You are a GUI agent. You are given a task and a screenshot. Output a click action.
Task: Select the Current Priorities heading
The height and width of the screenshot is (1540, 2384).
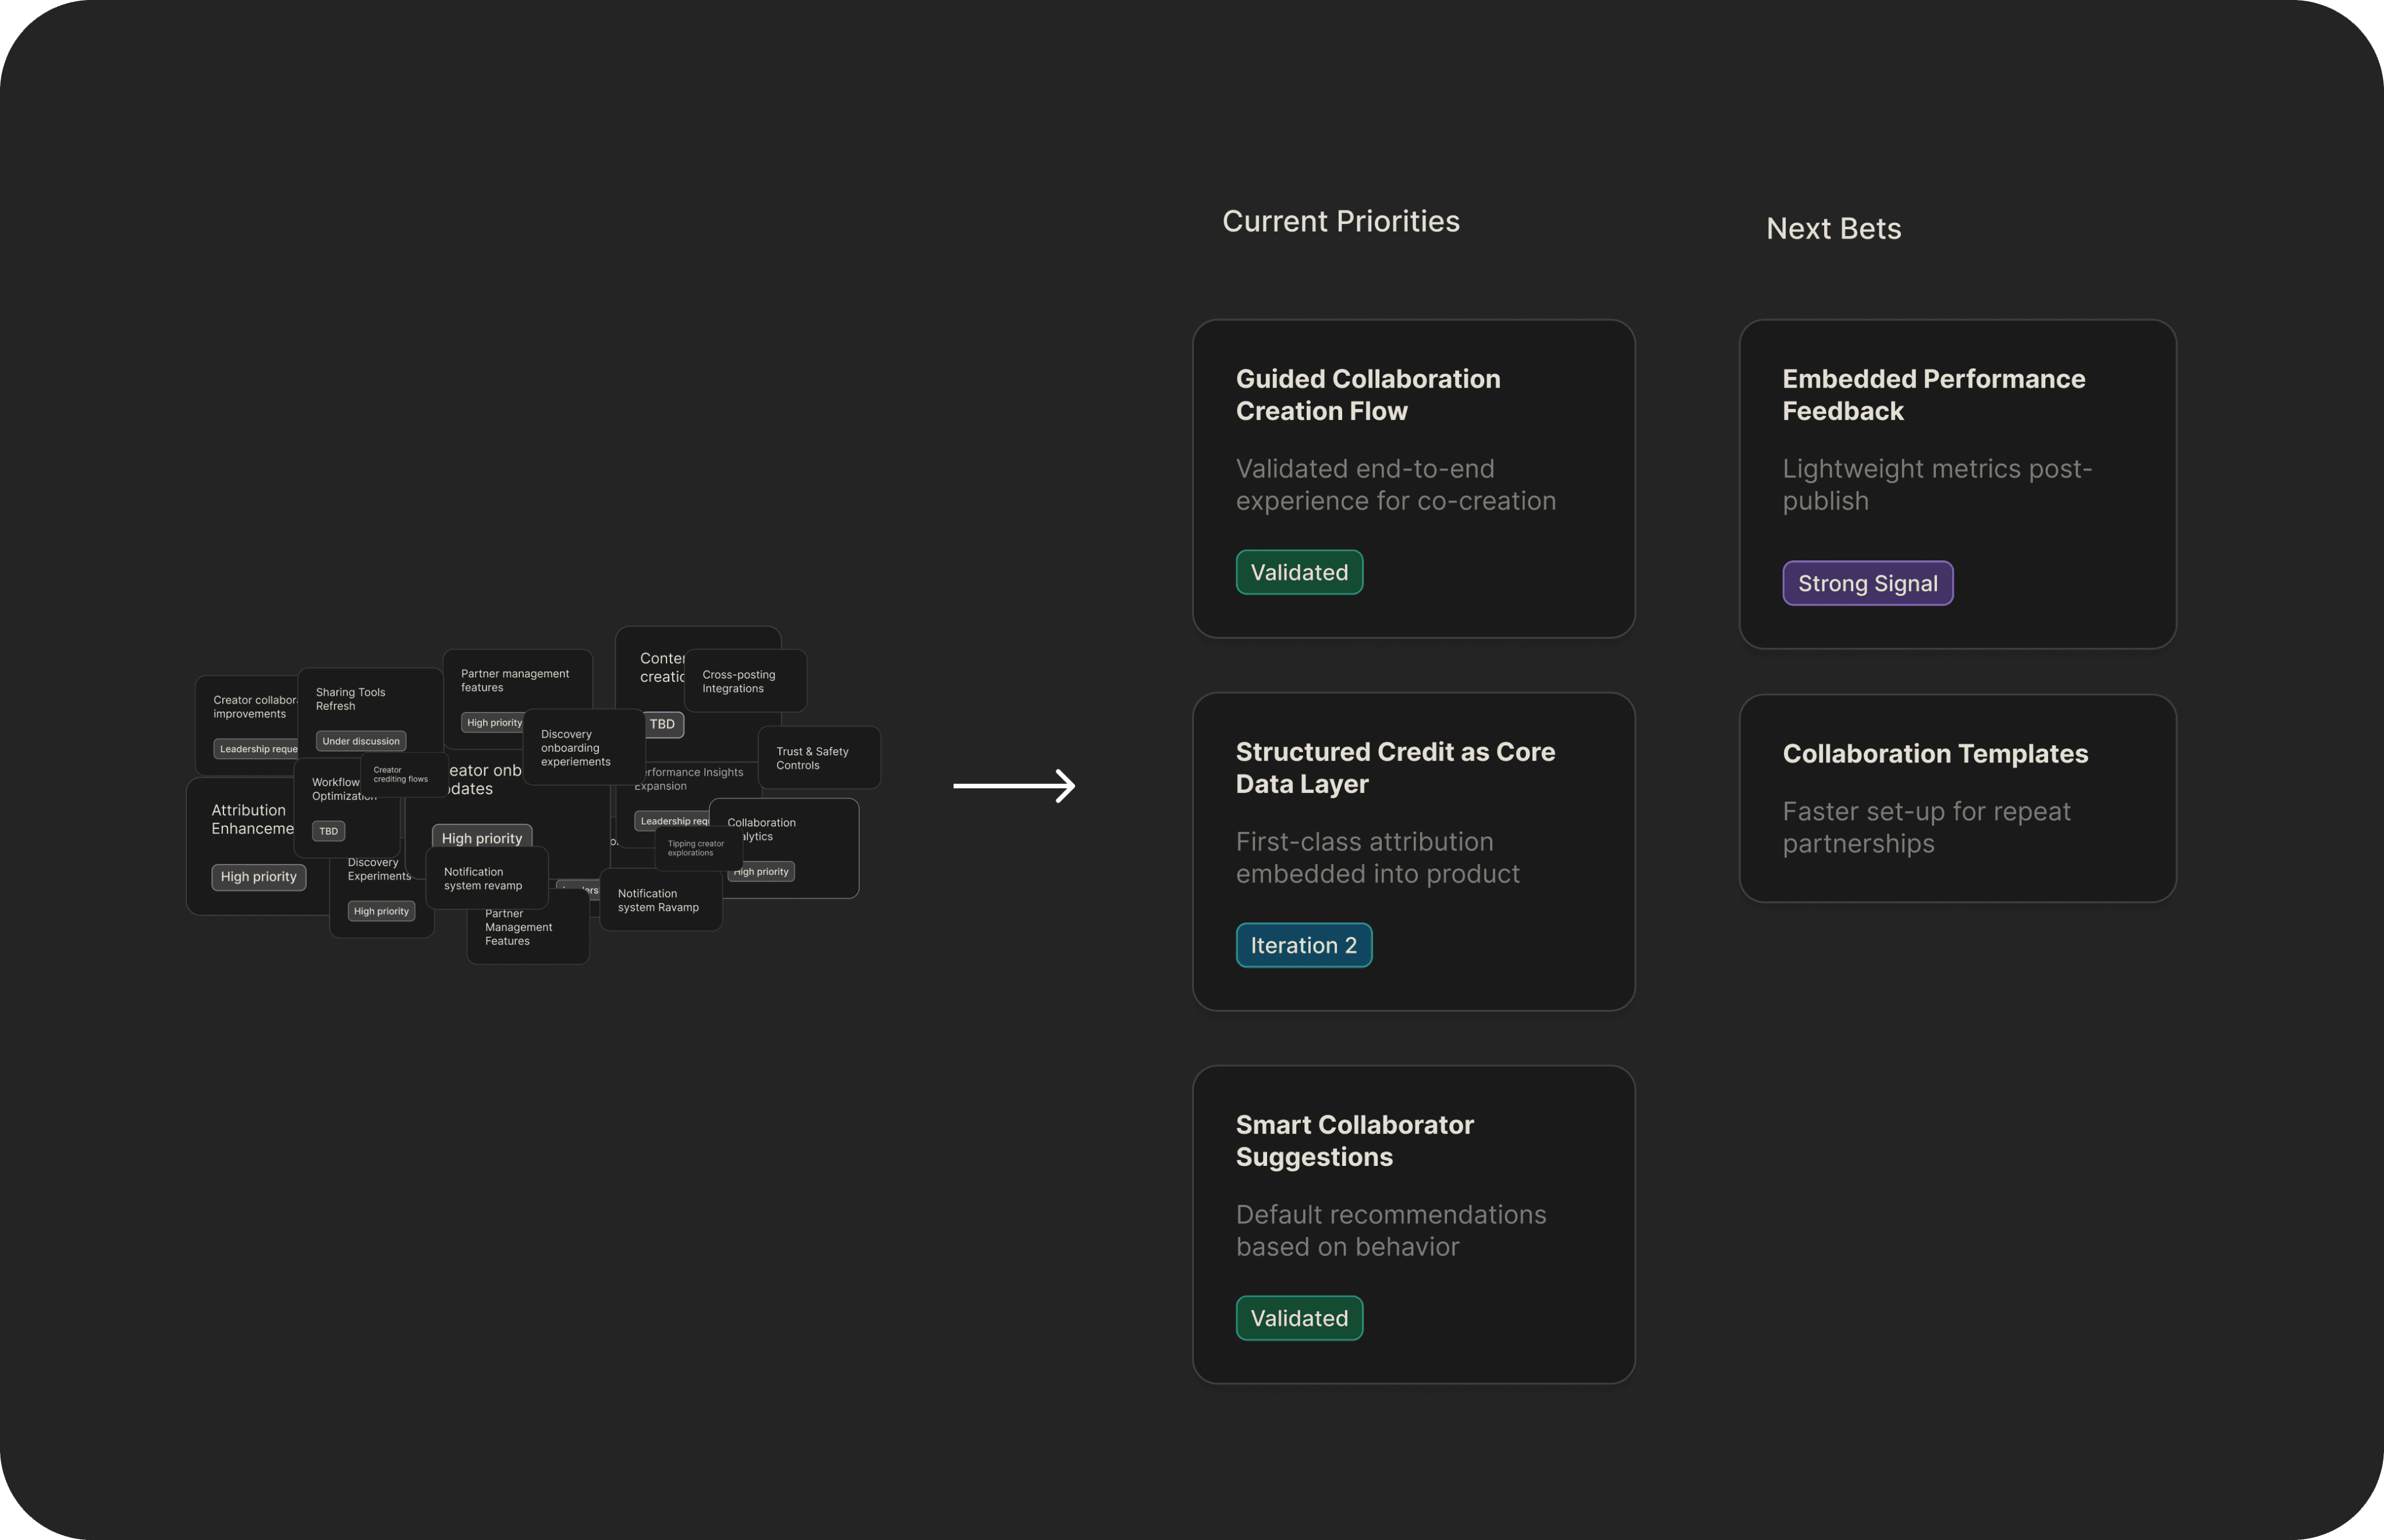coord(1340,222)
